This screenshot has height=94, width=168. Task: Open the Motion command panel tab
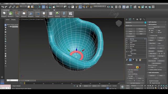coord(137,19)
